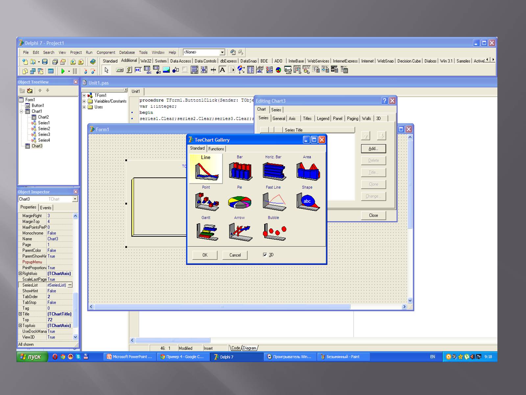Viewport: 526px width, 395px height.
Task: Click Close button in Editing Chart3
Action: [x=373, y=215]
